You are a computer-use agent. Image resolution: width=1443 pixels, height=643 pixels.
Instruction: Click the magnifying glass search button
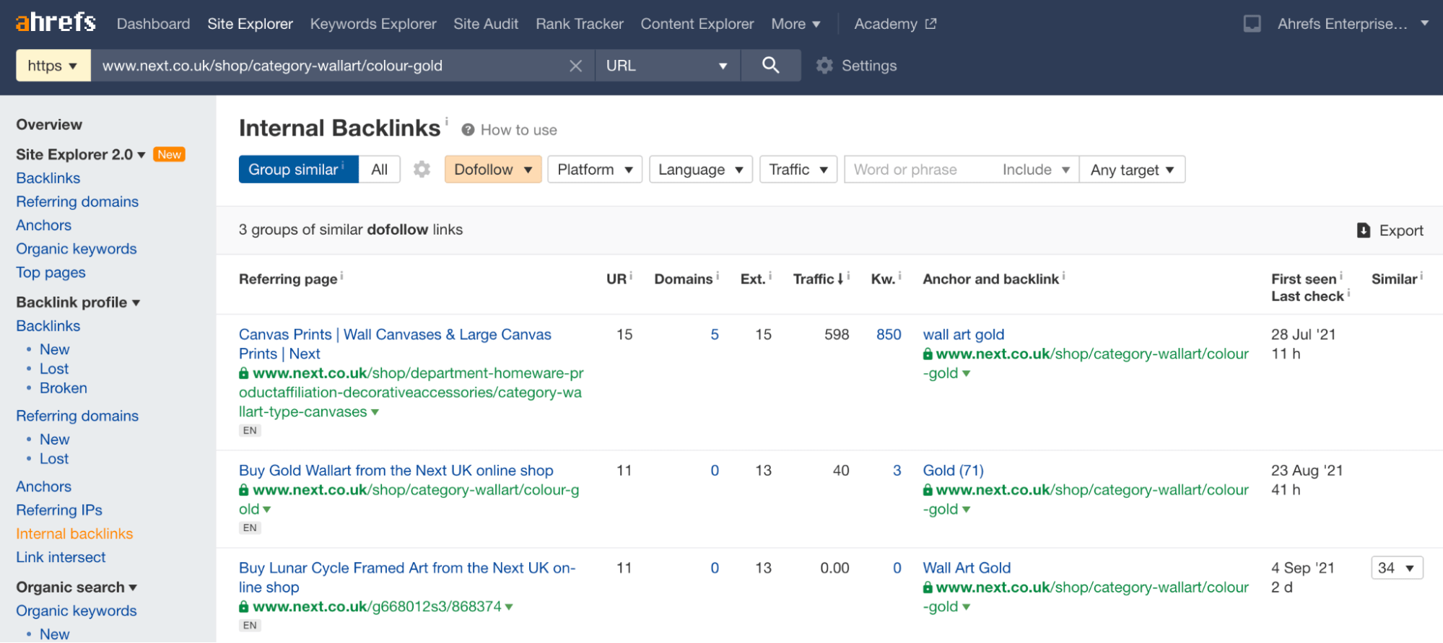pos(770,66)
